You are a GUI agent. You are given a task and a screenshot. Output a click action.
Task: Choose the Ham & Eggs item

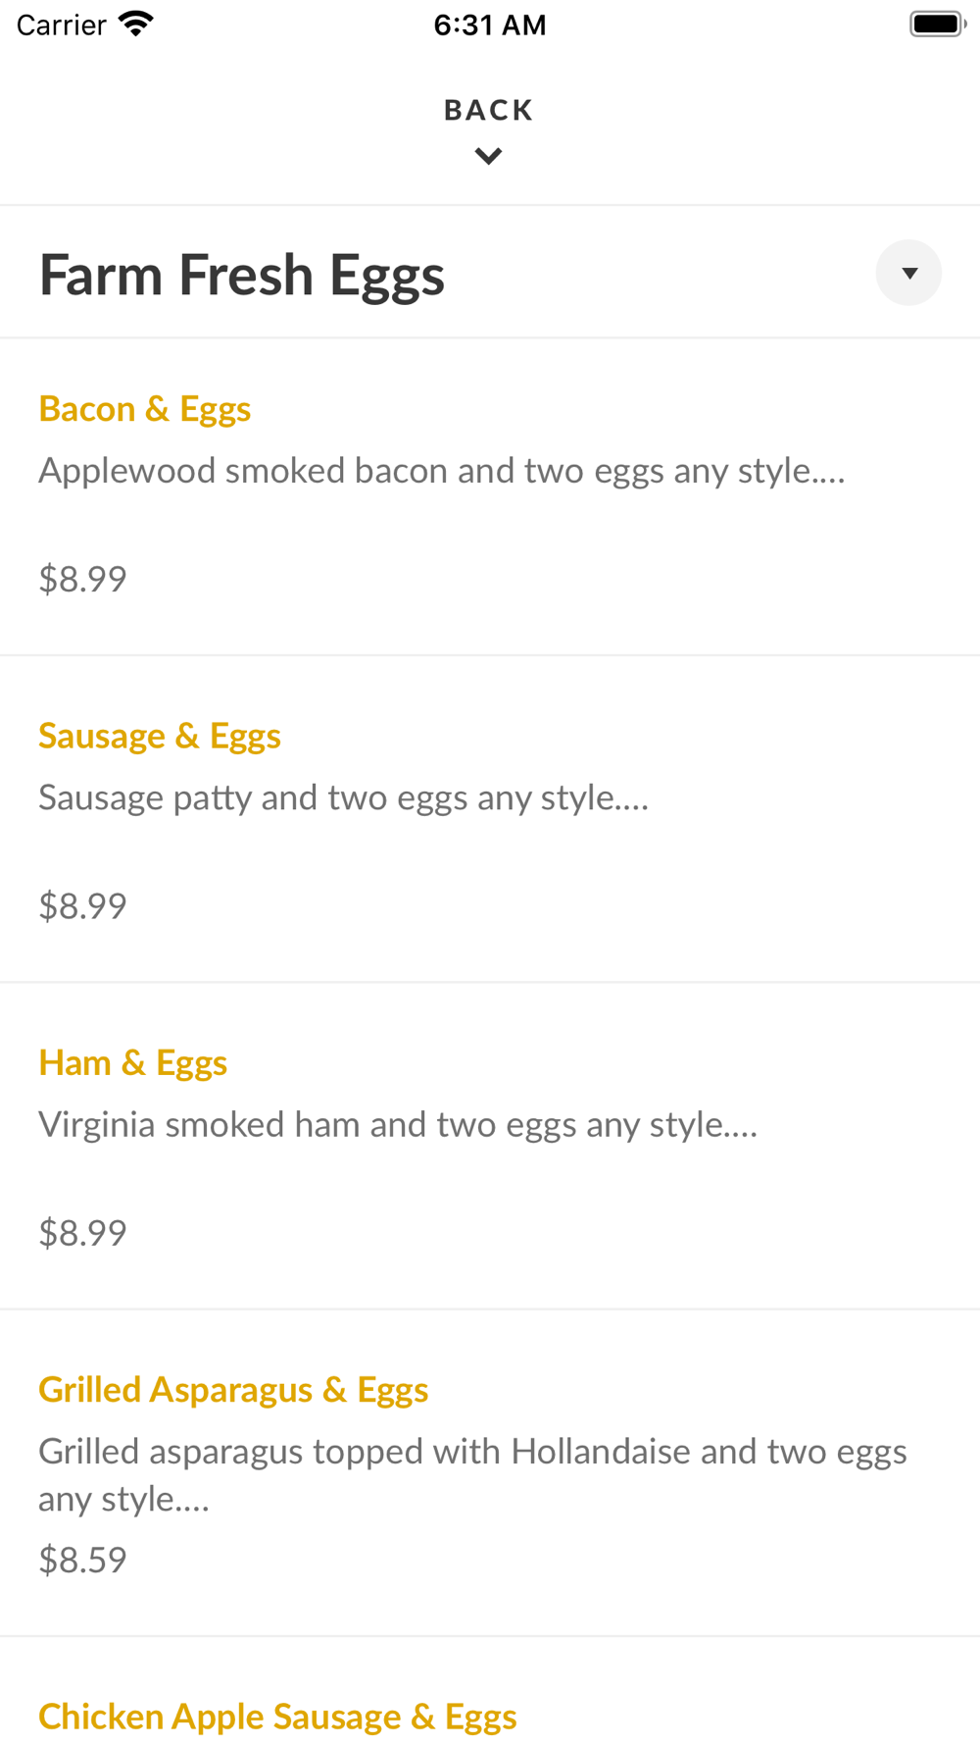pos(133,1062)
